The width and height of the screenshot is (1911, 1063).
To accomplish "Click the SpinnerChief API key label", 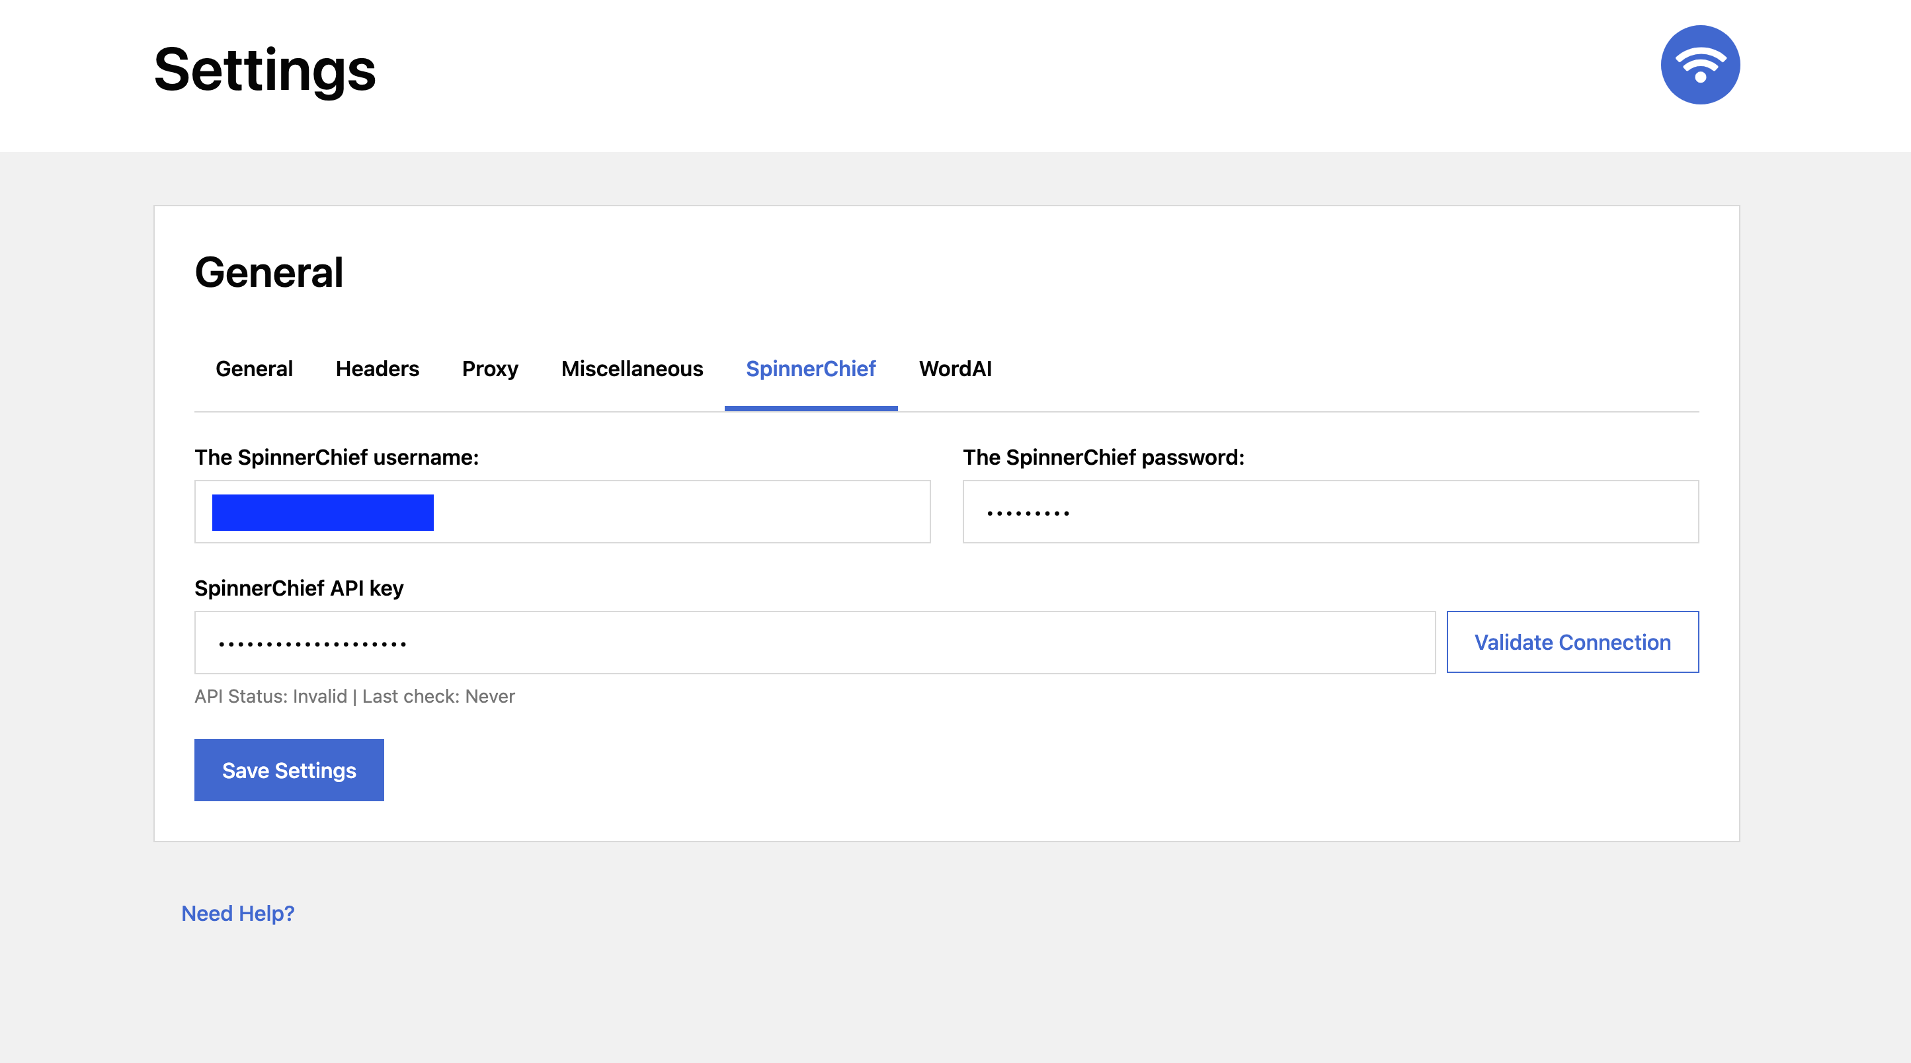I will pyautogui.click(x=298, y=588).
